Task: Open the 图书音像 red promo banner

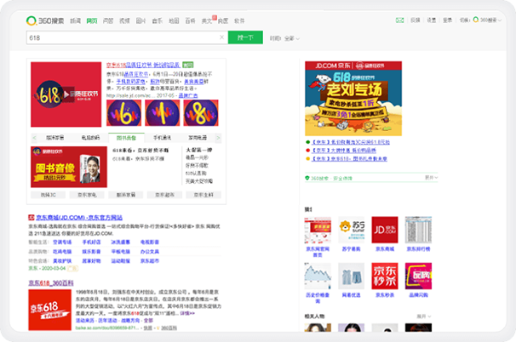Action: (x=69, y=167)
